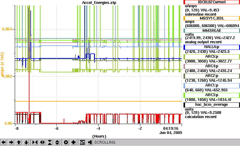240x146 pixels.
Task: Select the ARC2:p legend entry
Action: 212,76
